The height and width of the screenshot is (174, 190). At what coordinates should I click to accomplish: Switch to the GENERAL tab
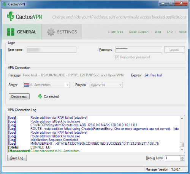pos(22,32)
